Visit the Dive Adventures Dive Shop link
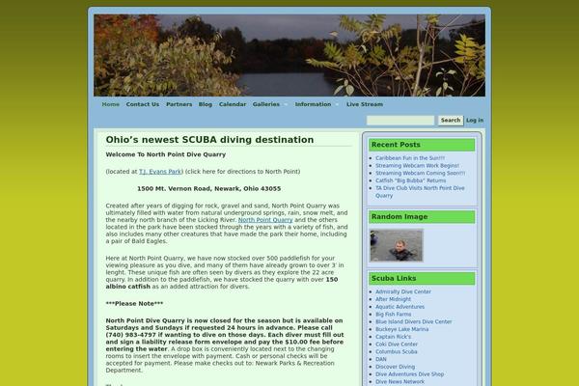Screen dimensions: 579x386 tap(410, 374)
